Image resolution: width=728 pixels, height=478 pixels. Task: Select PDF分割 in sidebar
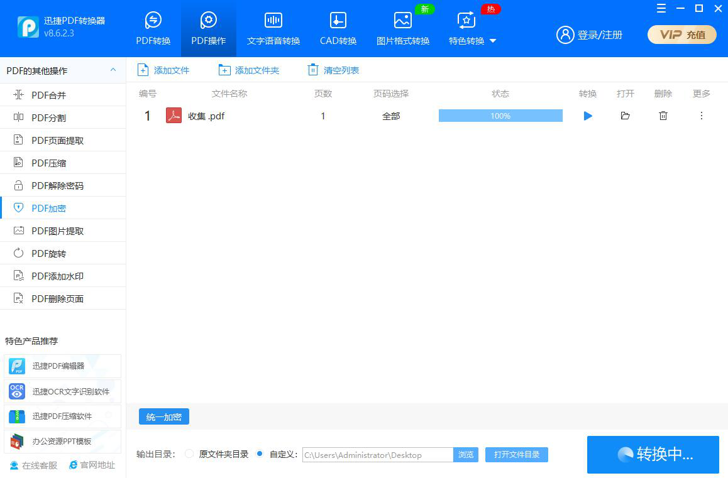coord(63,117)
